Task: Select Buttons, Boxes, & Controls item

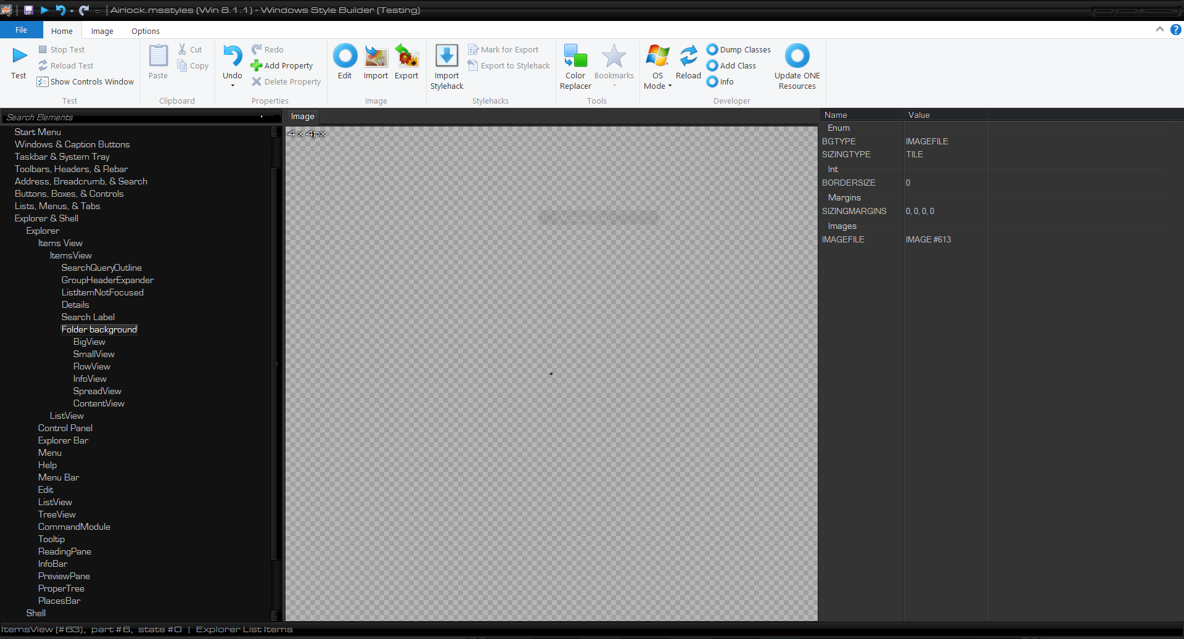Action: (x=69, y=194)
